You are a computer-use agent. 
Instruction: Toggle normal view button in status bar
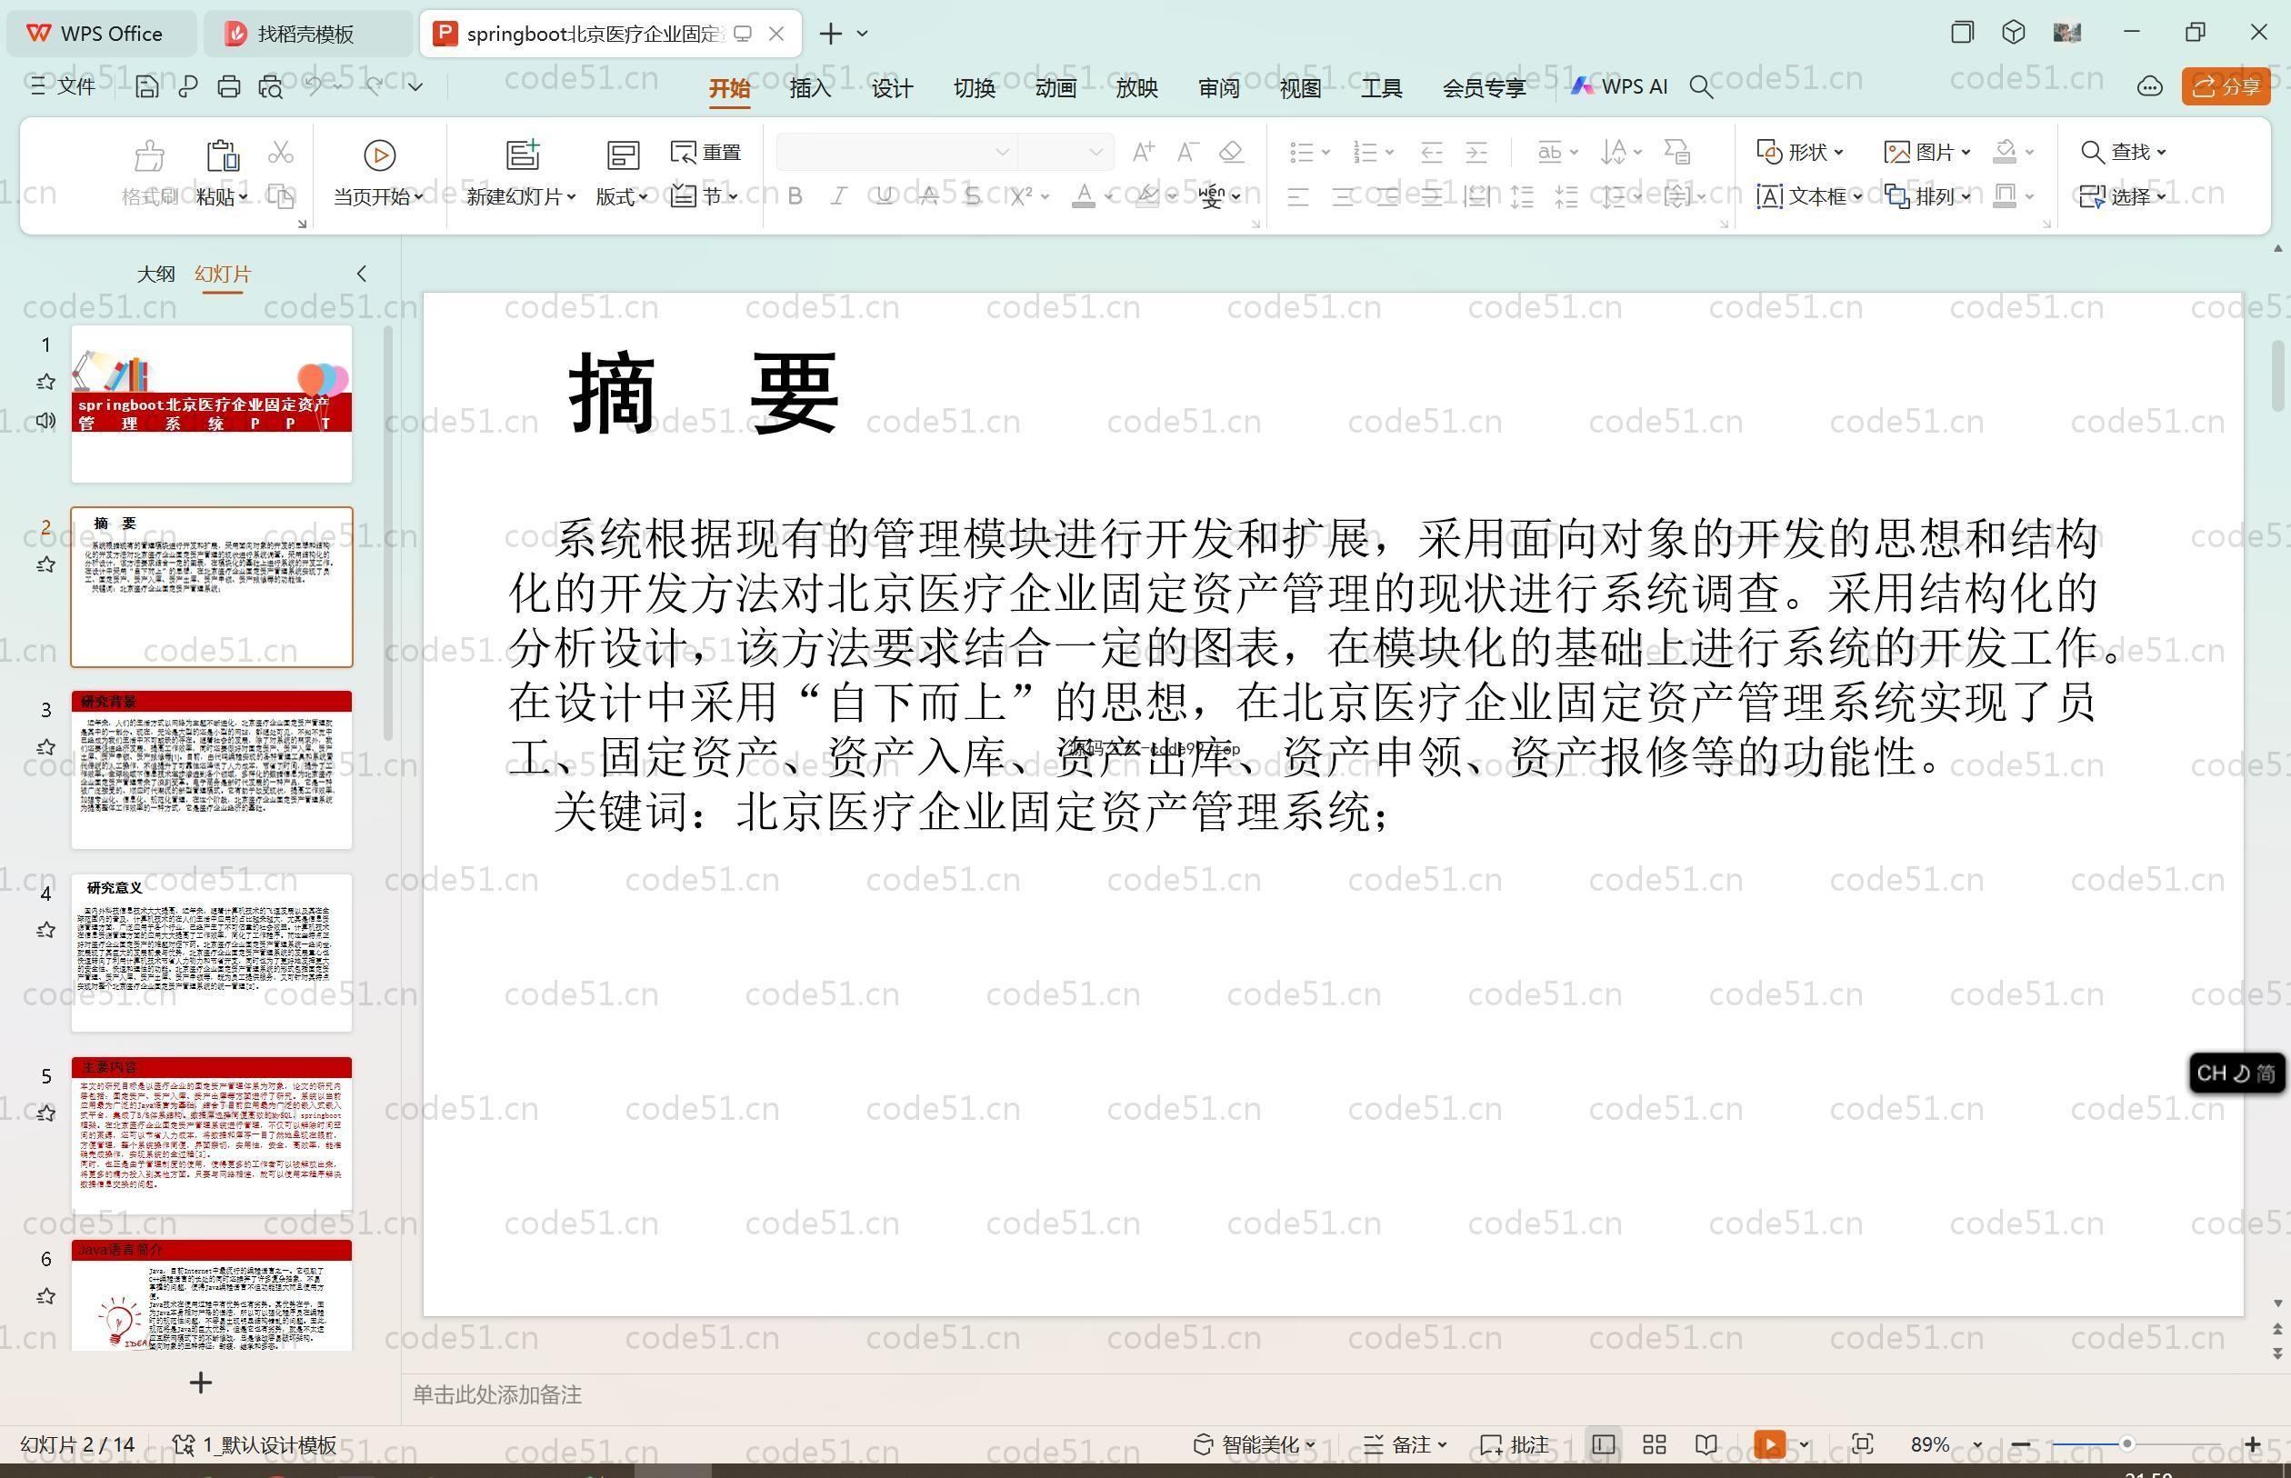[1603, 1444]
